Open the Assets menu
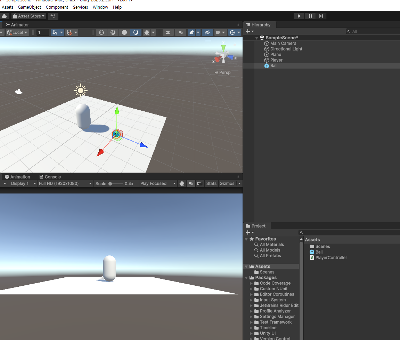The height and width of the screenshot is (340, 400). click(7, 7)
